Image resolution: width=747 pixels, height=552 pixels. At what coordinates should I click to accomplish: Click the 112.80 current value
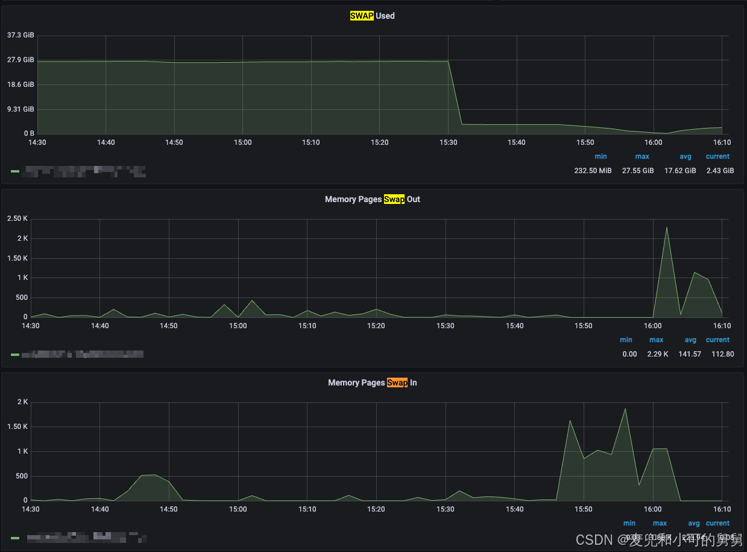722,354
